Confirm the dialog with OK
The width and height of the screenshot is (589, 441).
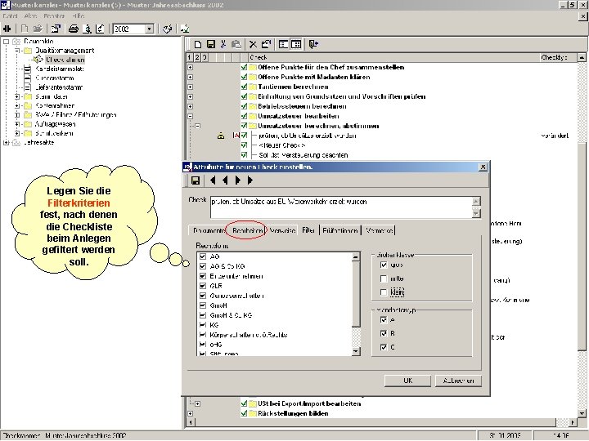pos(407,381)
